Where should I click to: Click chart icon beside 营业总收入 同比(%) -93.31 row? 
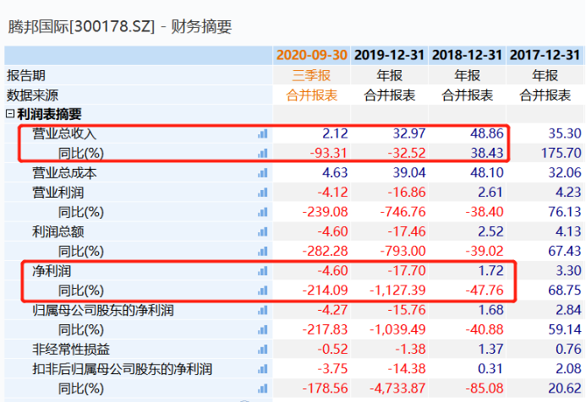263,153
